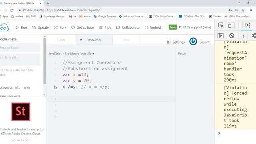256x144 pixels.
Task: Show more DevTools tabs chevron
Action: coord(246,25)
